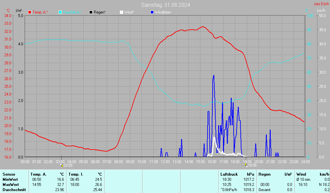Click the pressure trend ^0.6hPa/h
The width and height of the screenshot is (330, 193).
(229, 190)
